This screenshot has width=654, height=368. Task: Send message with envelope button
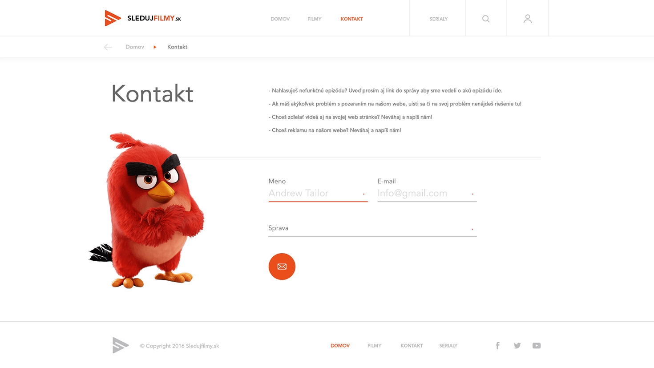point(282,267)
